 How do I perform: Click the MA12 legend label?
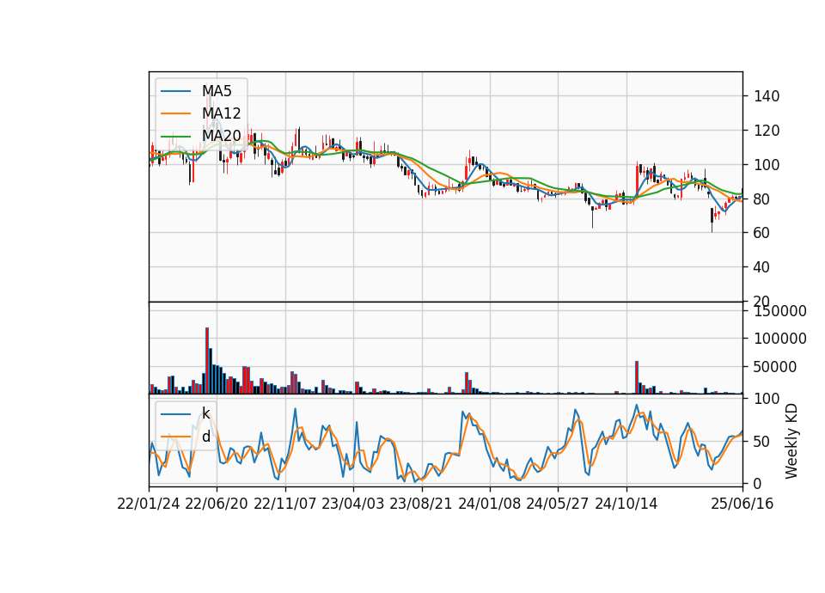(222, 113)
